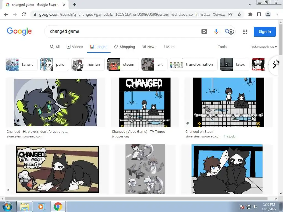Image resolution: width=283 pixels, height=212 pixels.
Task: Click the video play badge on worst ending image
Action: click(x=8, y=190)
